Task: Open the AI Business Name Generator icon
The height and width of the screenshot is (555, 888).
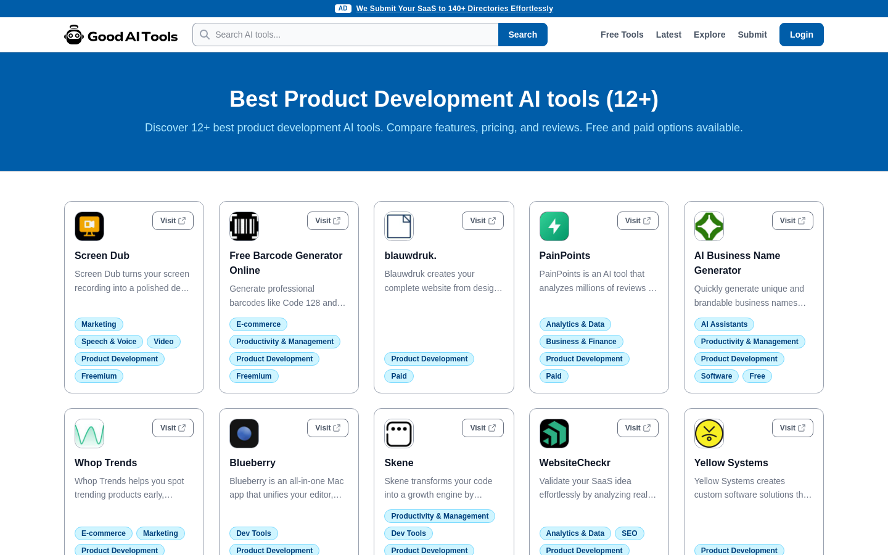Action: point(709,226)
